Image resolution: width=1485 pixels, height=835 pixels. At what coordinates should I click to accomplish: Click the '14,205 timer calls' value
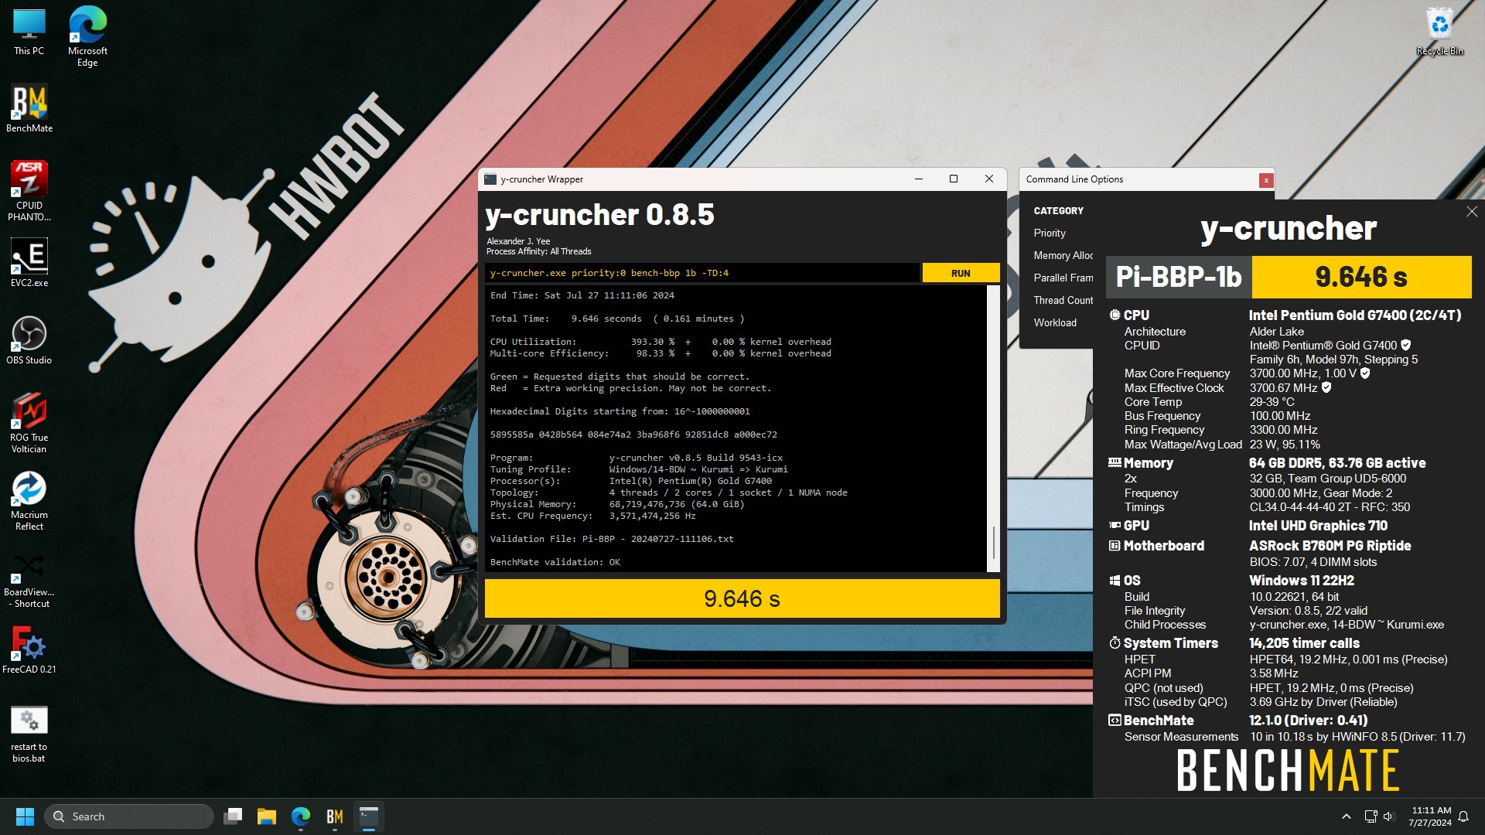[1304, 642]
